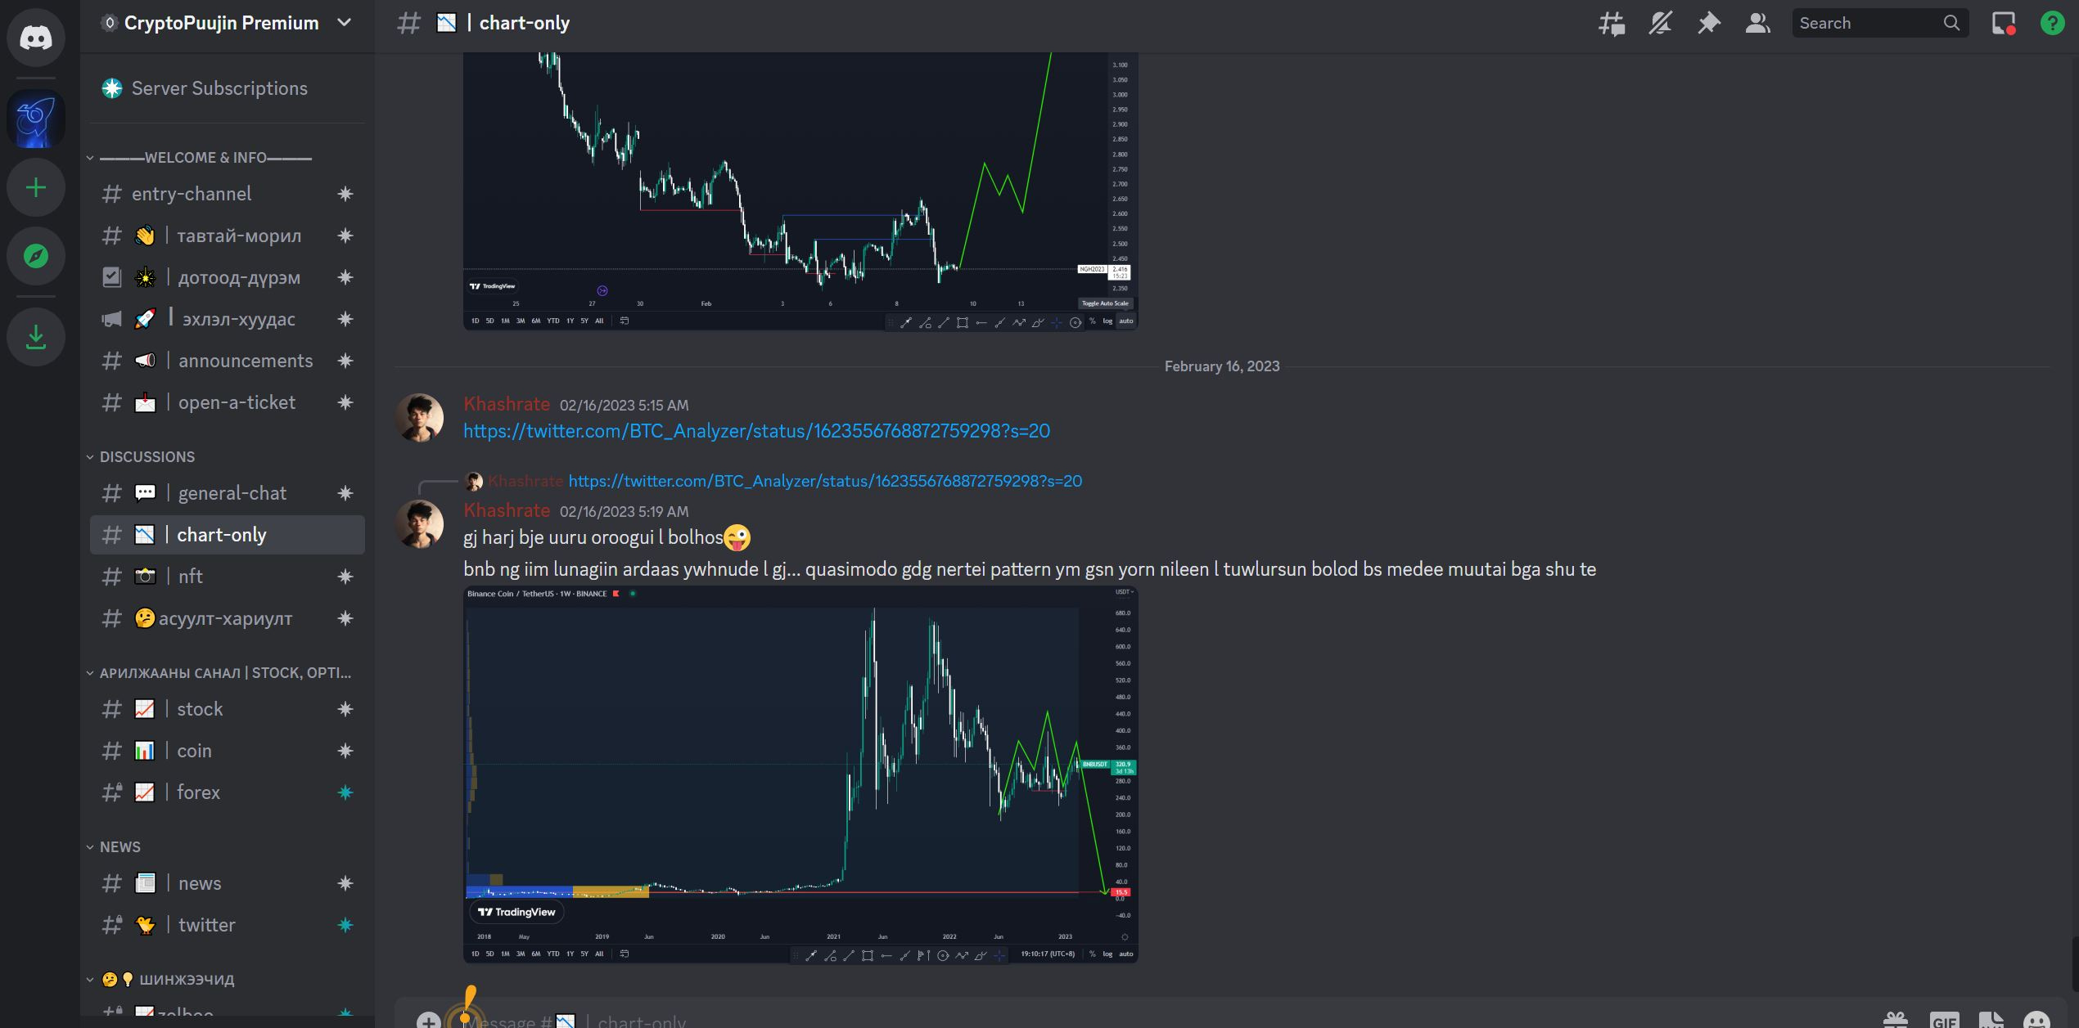Switch to general-chat channel
This screenshot has height=1028, width=2079.
(x=232, y=493)
